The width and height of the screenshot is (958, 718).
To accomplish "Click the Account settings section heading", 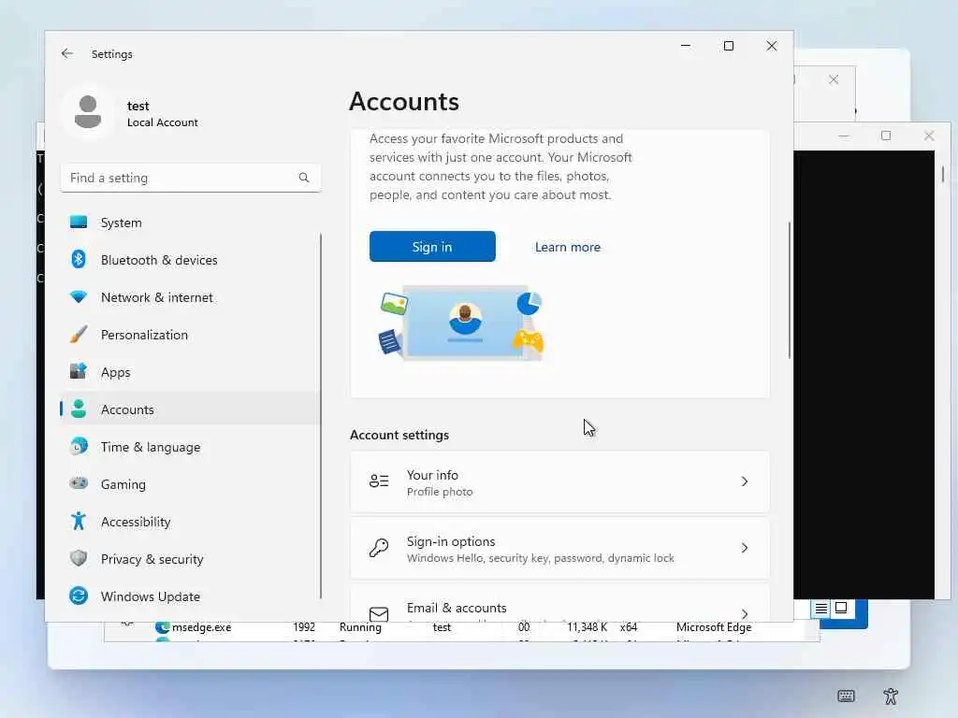I will coord(399,435).
